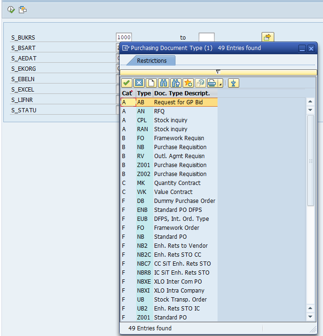Select B NB 'Purchase Requisition' row
Screen dimensions: 323x336
pos(169,147)
